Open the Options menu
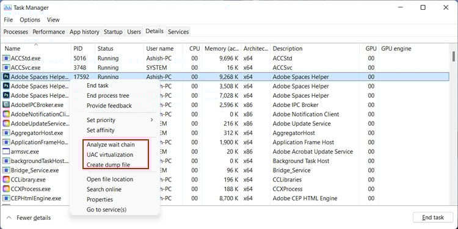 tap(30, 20)
